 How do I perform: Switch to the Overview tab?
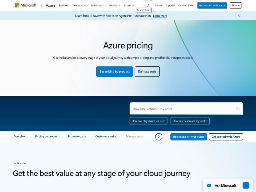click(x=19, y=137)
